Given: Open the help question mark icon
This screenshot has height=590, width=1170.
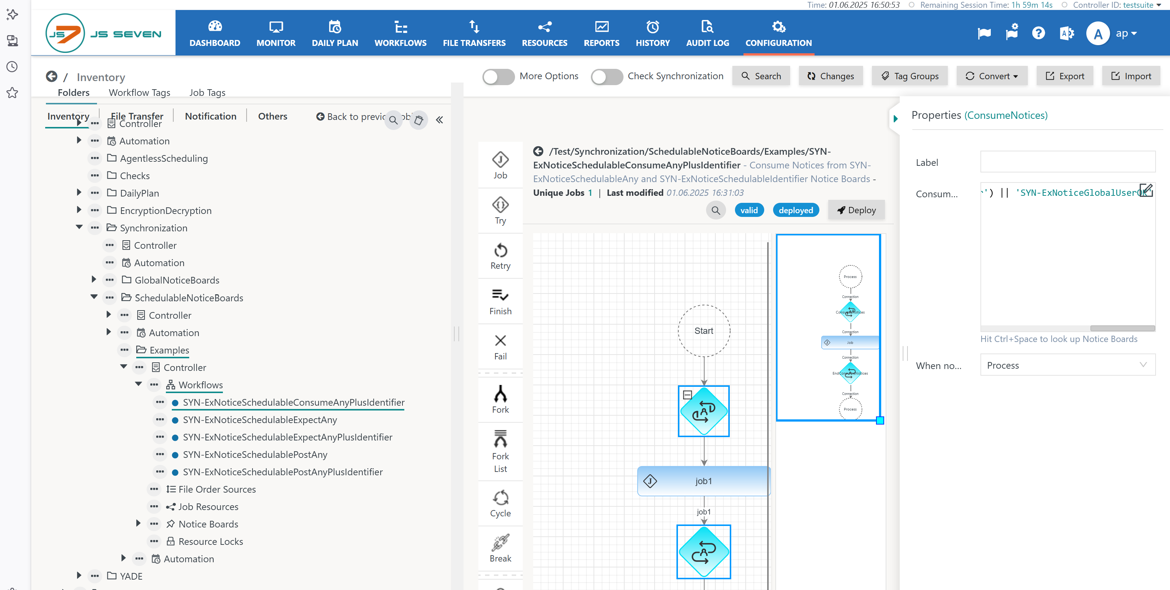Looking at the screenshot, I should [x=1038, y=33].
